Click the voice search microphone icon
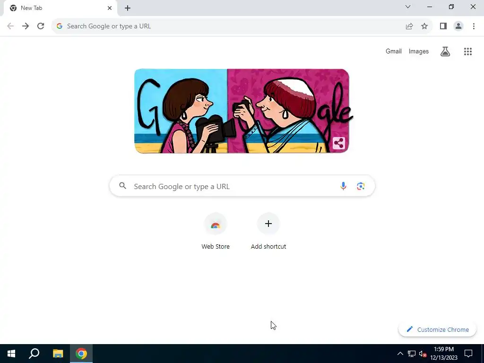 pyautogui.click(x=343, y=186)
